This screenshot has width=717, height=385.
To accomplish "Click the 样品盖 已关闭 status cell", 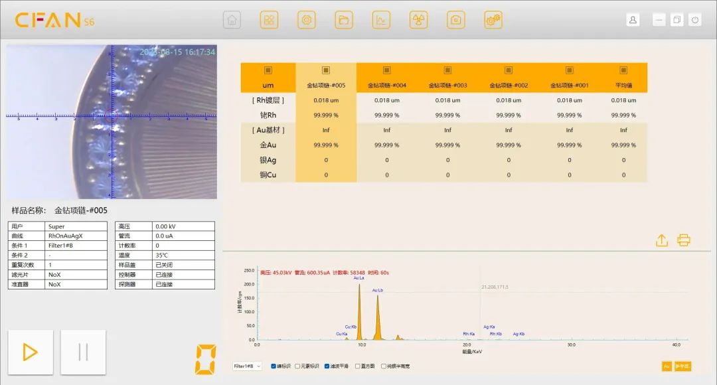I will coord(183,265).
